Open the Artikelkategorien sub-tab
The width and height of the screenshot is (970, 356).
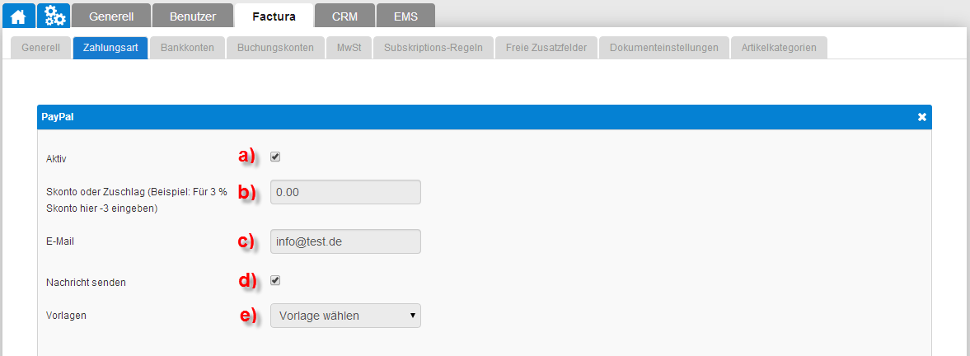(x=779, y=48)
